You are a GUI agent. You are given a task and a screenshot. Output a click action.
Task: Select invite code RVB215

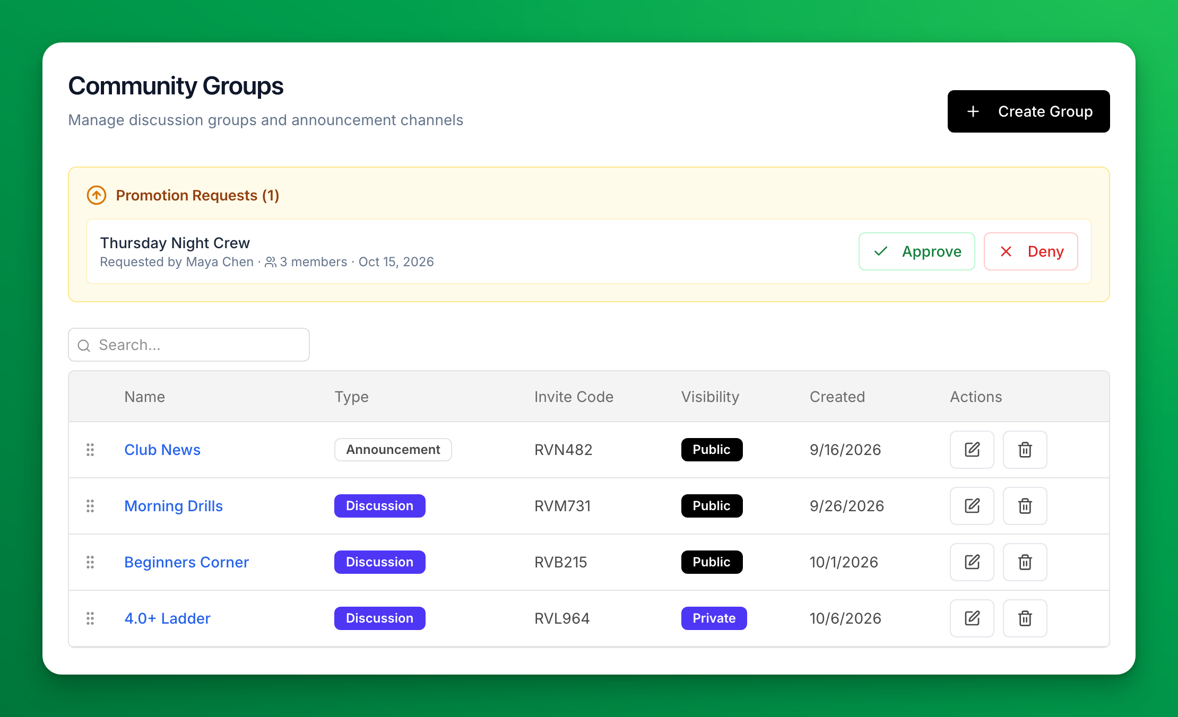tap(560, 562)
